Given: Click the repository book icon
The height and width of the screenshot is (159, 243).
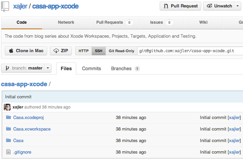Looking at the screenshot, I should pyautogui.click(x=5, y=6).
